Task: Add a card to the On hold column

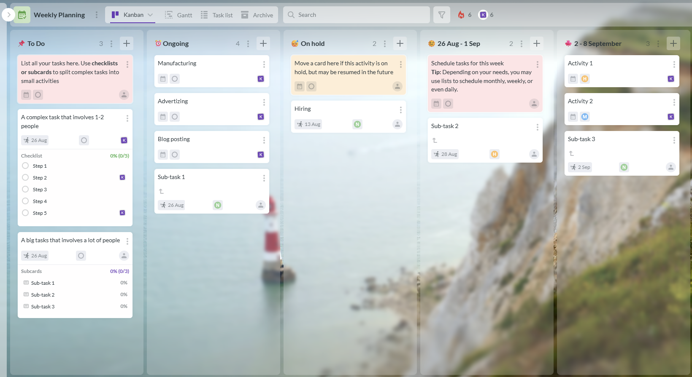Action: click(x=400, y=43)
